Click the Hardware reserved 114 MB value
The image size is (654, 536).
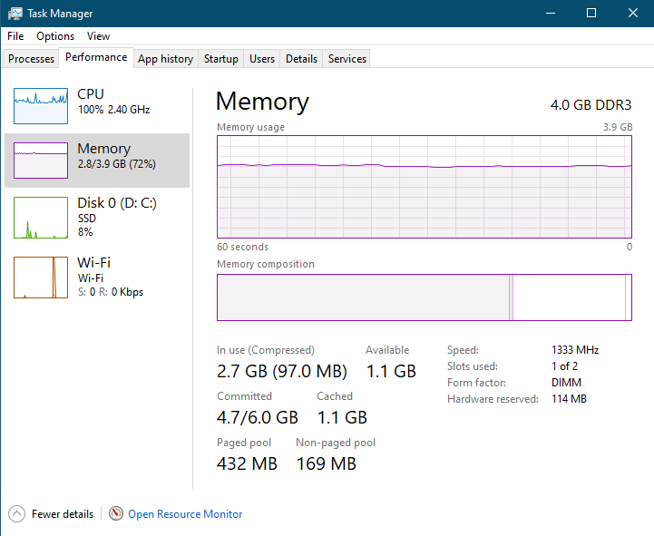click(569, 399)
